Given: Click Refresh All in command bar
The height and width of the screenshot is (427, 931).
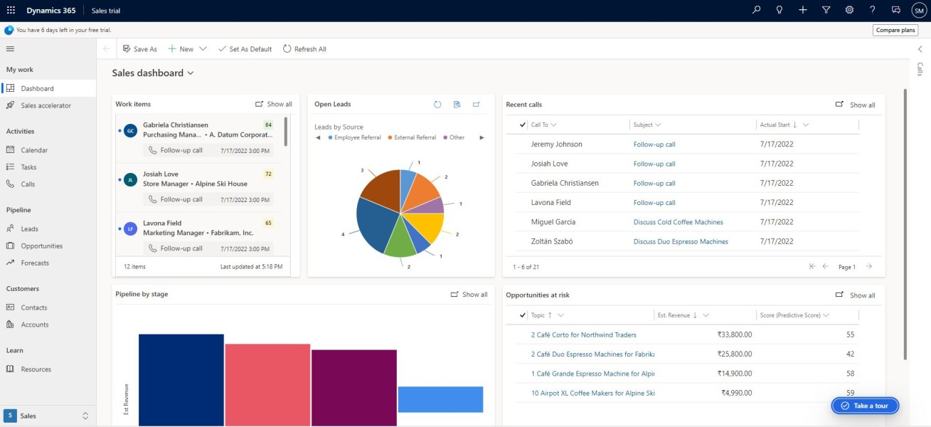Looking at the screenshot, I should point(304,49).
